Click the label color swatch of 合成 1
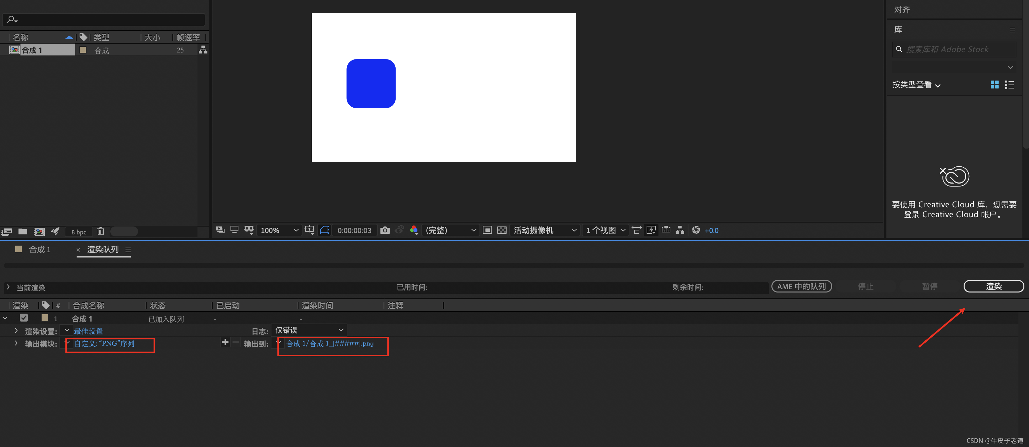The width and height of the screenshot is (1029, 447). tap(45, 318)
